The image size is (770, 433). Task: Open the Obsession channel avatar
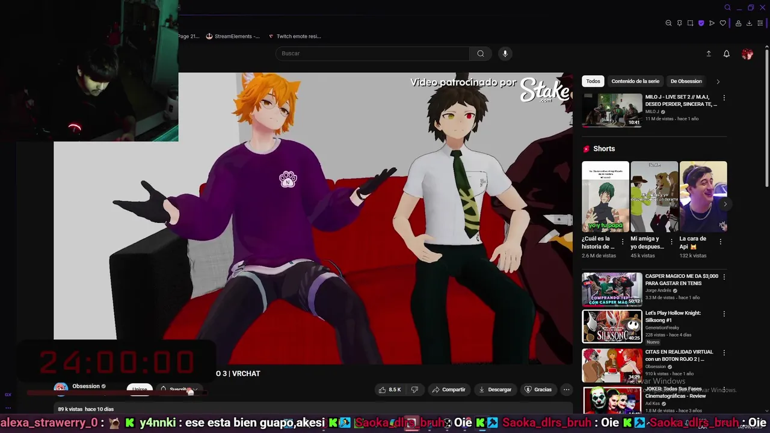point(61,388)
